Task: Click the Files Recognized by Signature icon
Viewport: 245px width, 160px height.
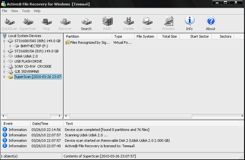Action: click(67, 42)
